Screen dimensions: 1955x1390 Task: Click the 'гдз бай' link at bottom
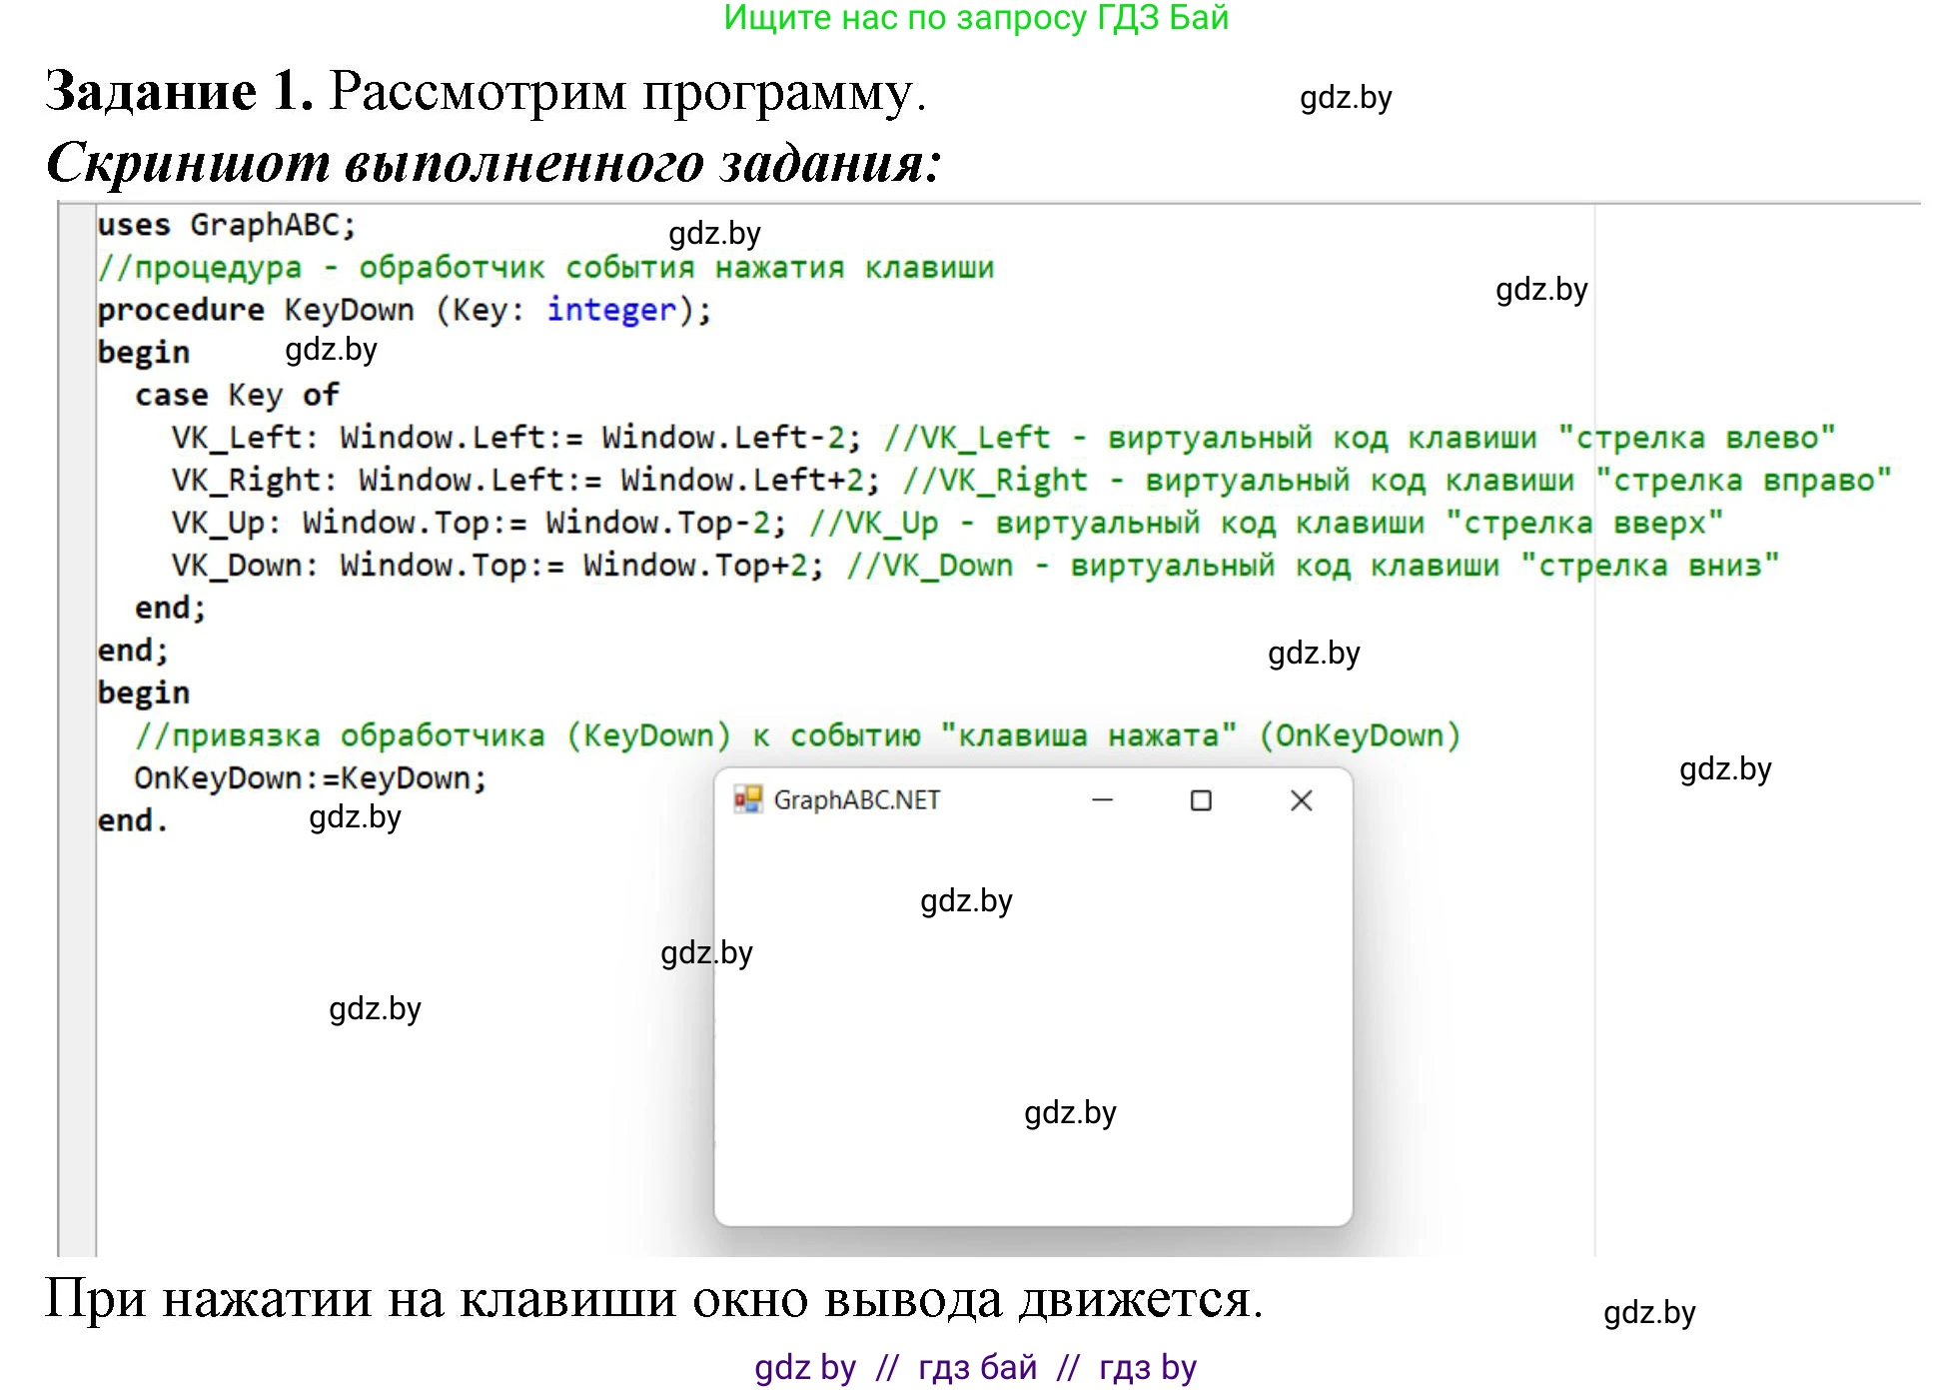(977, 1367)
